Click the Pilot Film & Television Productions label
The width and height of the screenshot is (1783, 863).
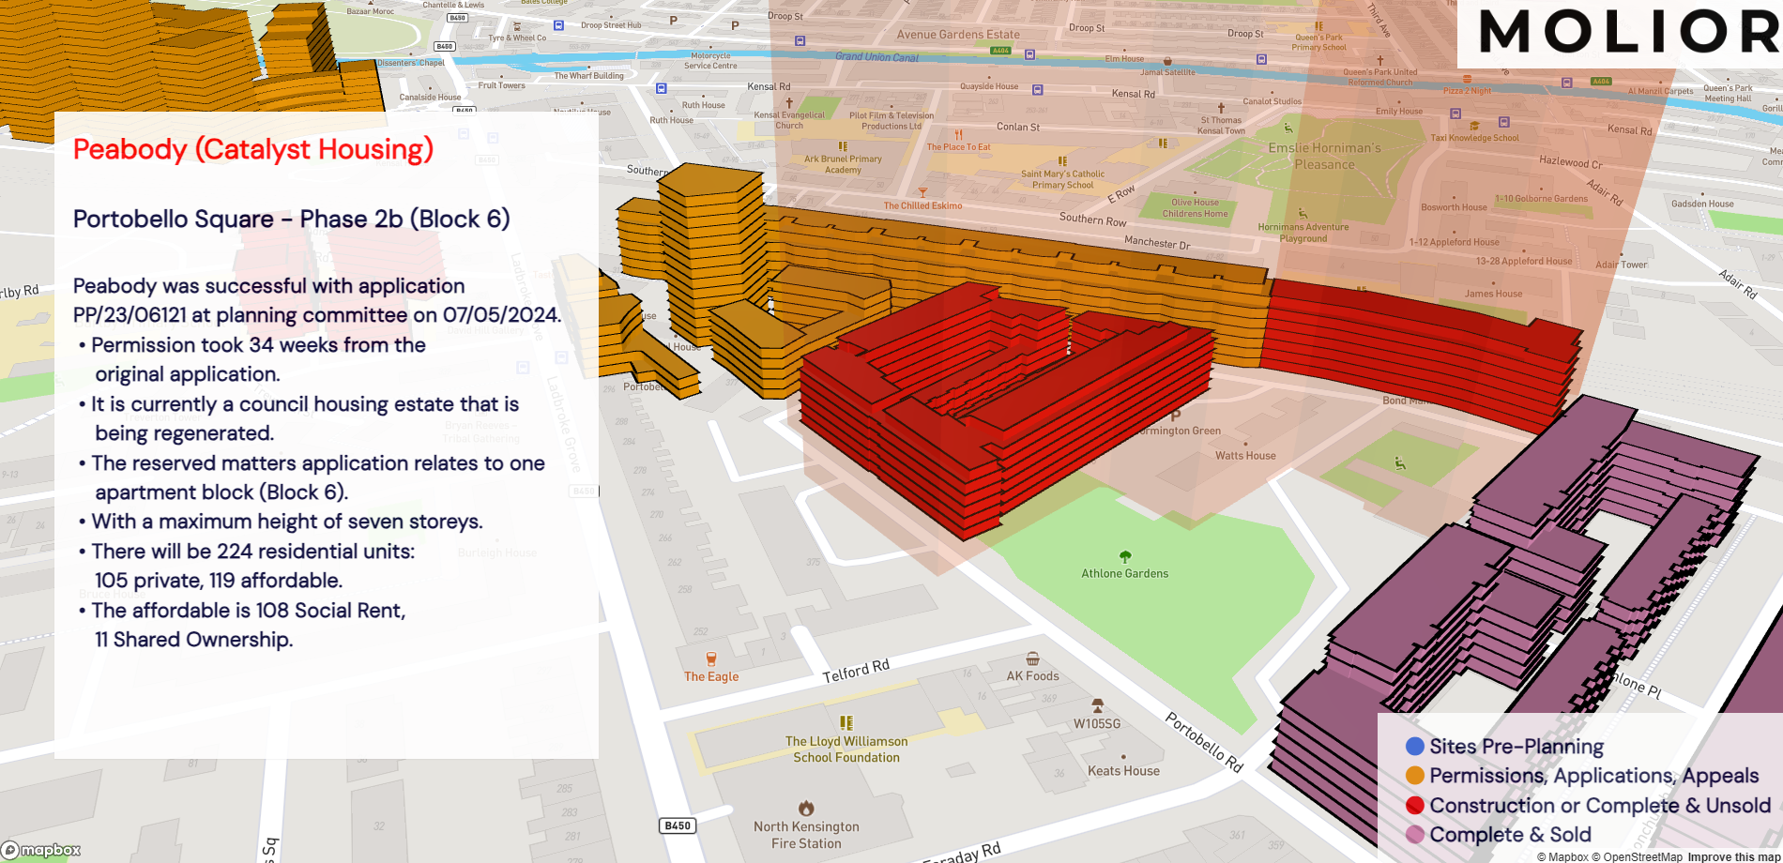(x=891, y=121)
